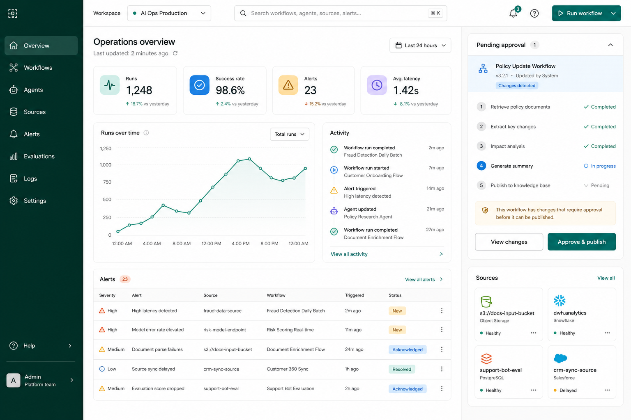The image size is (631, 420).
Task: Open Alerts in sidebar
Action: click(41, 134)
